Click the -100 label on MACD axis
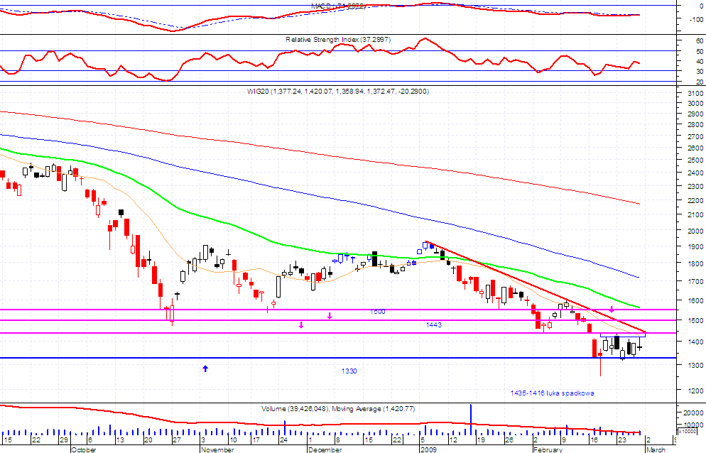This screenshot has height=453, width=706. click(x=696, y=20)
